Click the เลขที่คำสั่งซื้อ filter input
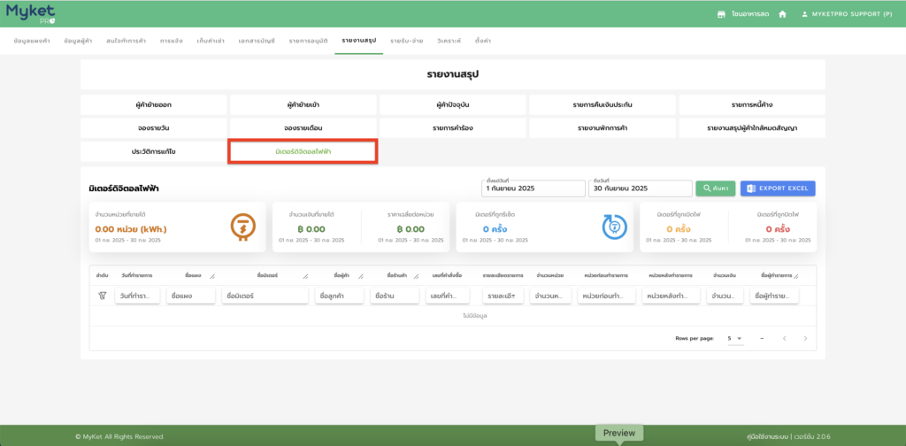Viewport: 906px width, 446px height. click(x=448, y=296)
